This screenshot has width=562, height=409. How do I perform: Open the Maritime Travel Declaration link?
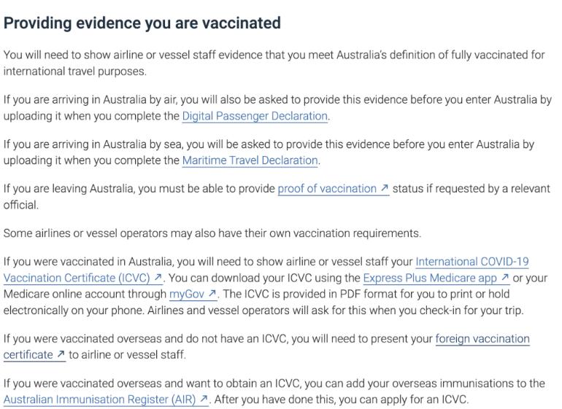250,160
